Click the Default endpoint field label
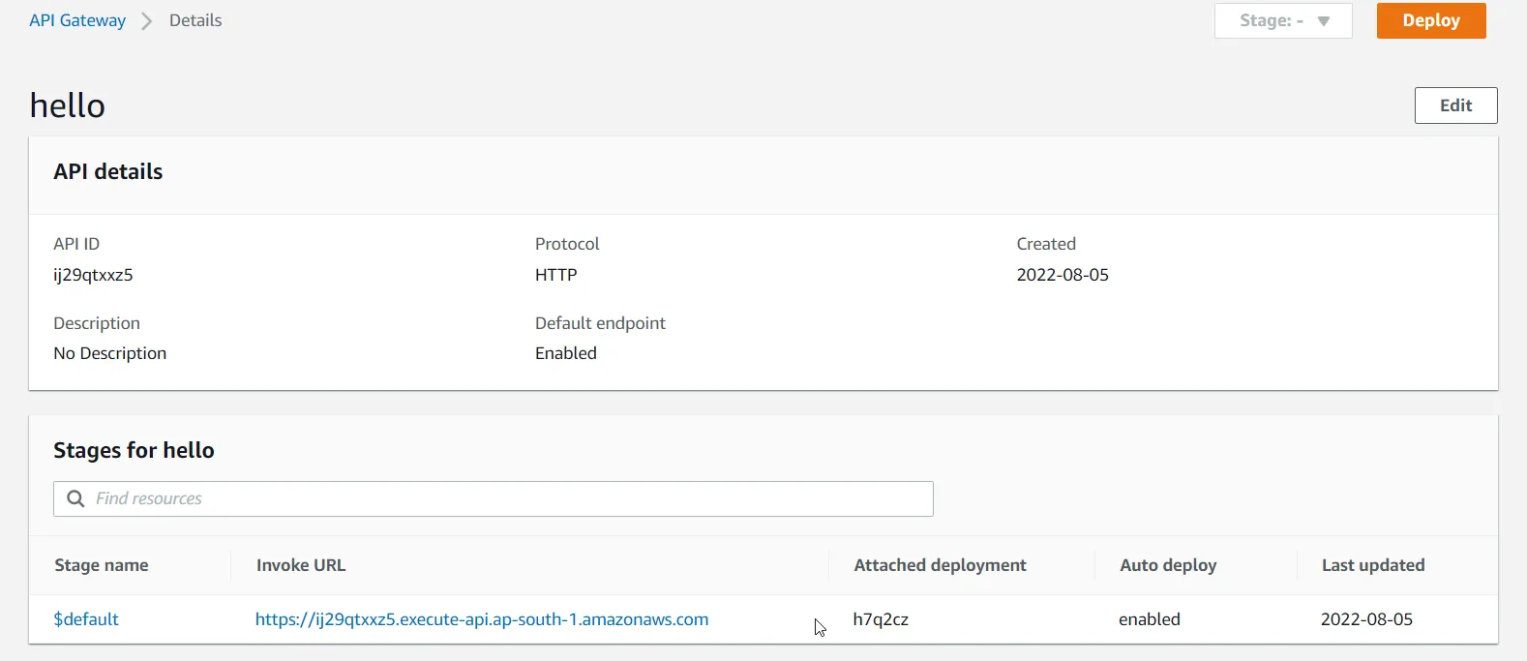 tap(601, 323)
